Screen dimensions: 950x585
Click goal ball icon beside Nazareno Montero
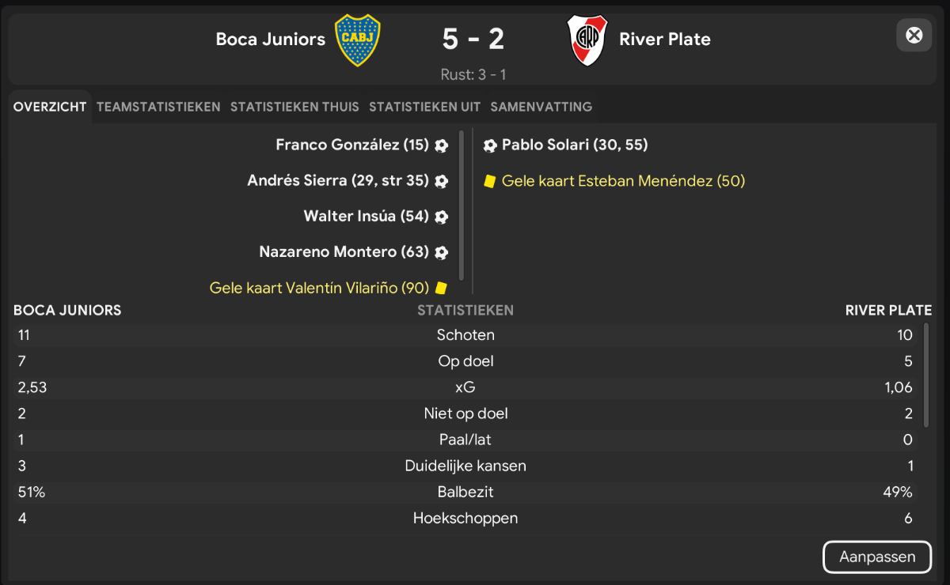coord(442,253)
